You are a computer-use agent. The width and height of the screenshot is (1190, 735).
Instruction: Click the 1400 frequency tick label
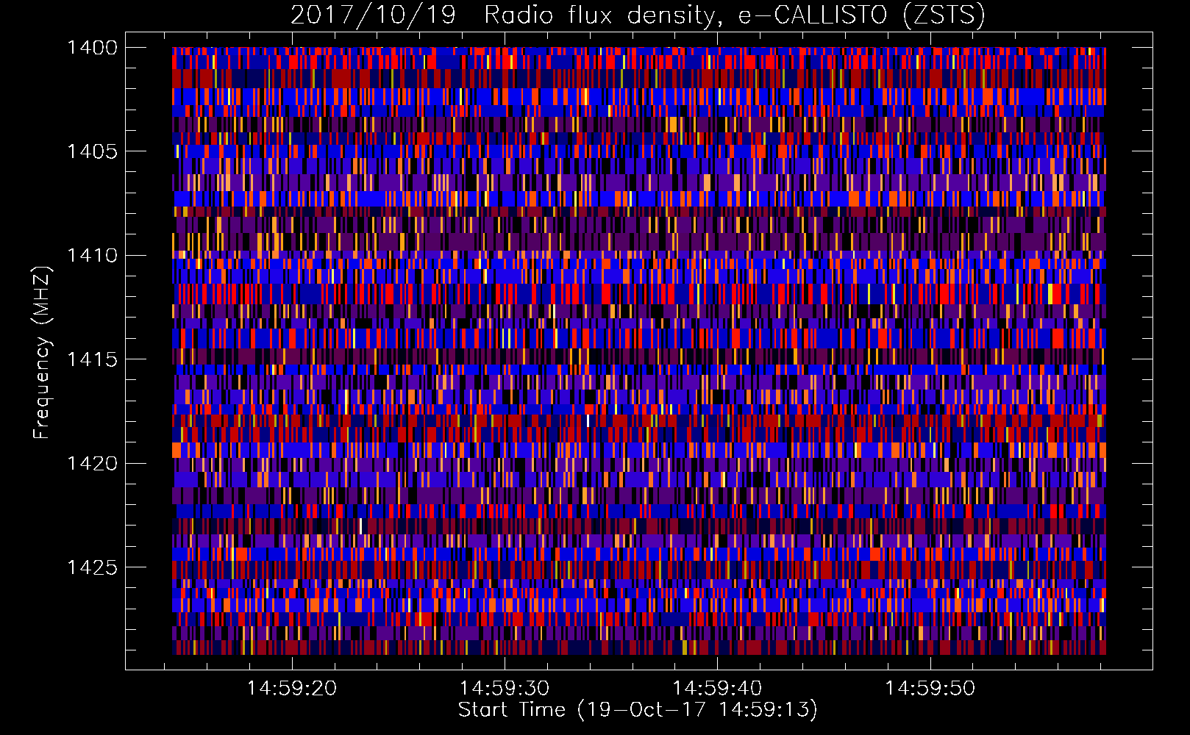coord(93,48)
